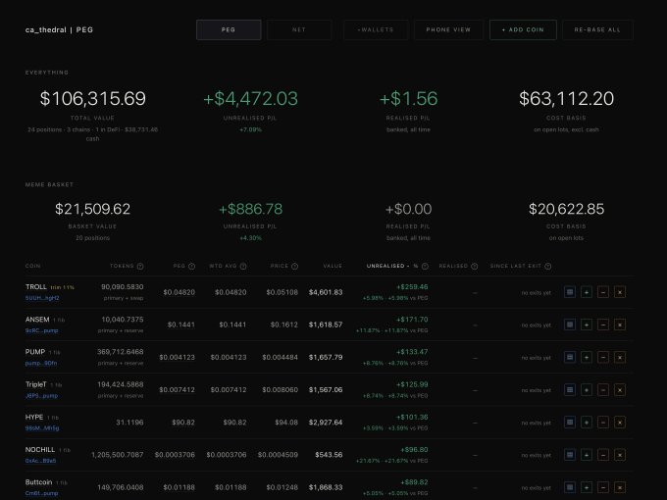Switch to the PEG view mode
This screenshot has width=667, height=500.
tap(229, 29)
